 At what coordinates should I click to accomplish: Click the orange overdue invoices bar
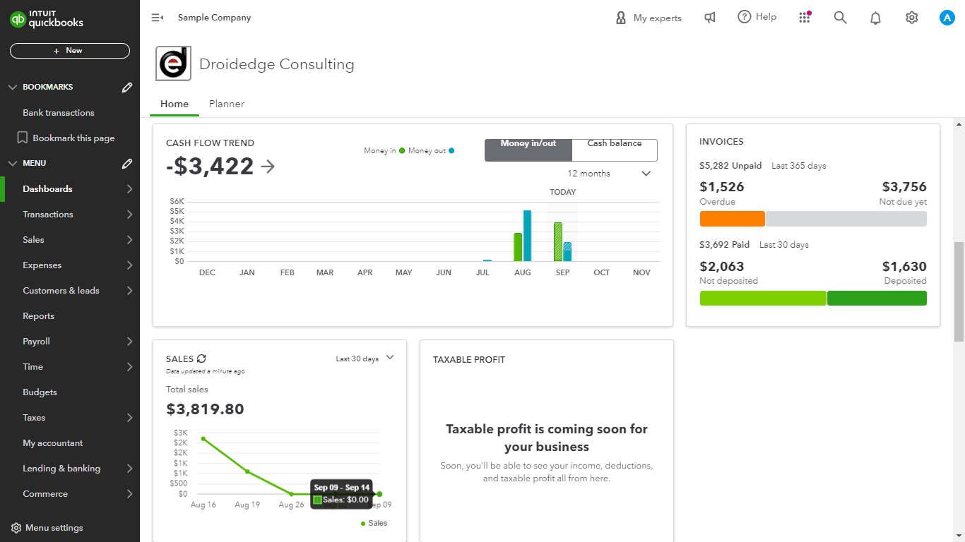click(x=732, y=219)
